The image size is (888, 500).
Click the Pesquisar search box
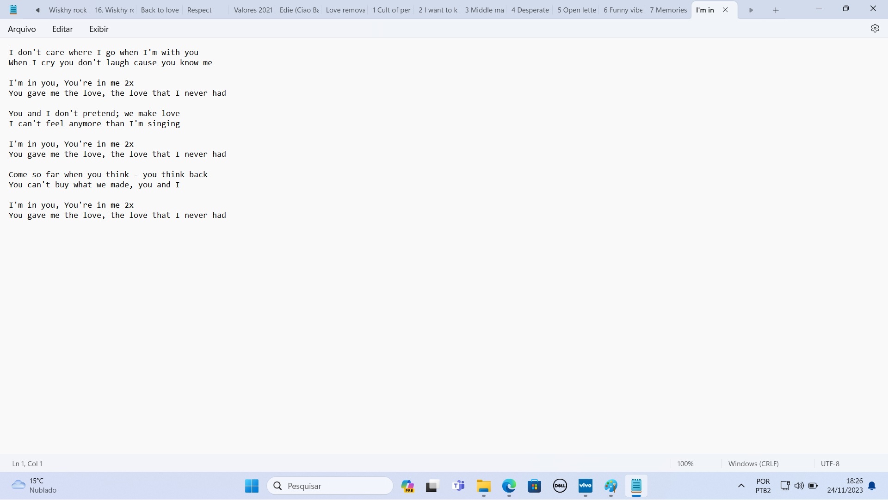click(330, 486)
